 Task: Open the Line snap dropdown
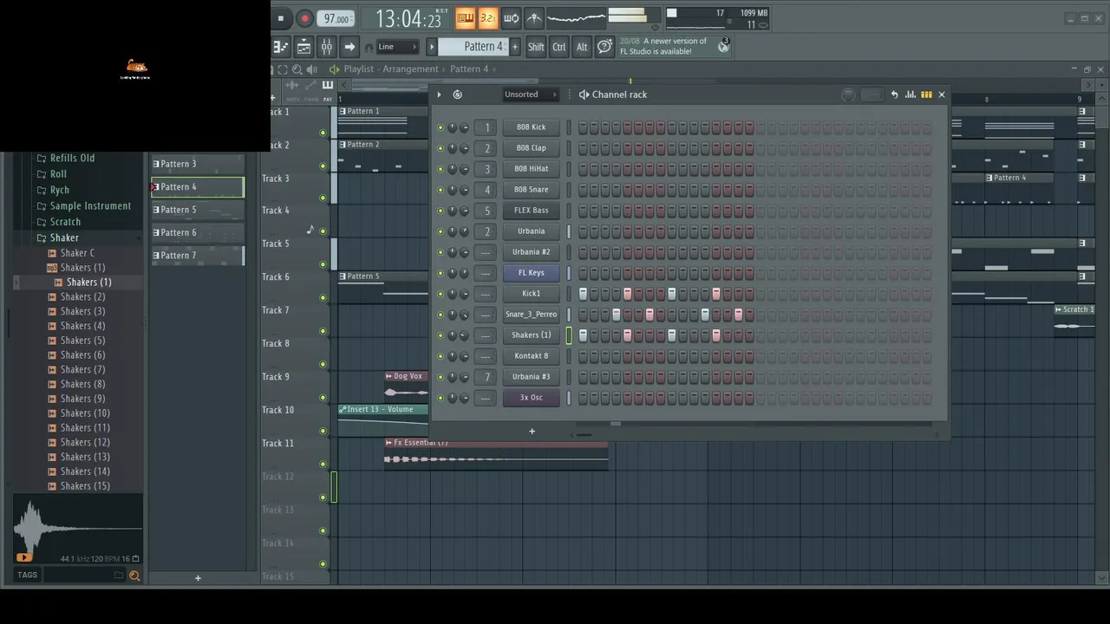click(x=397, y=47)
